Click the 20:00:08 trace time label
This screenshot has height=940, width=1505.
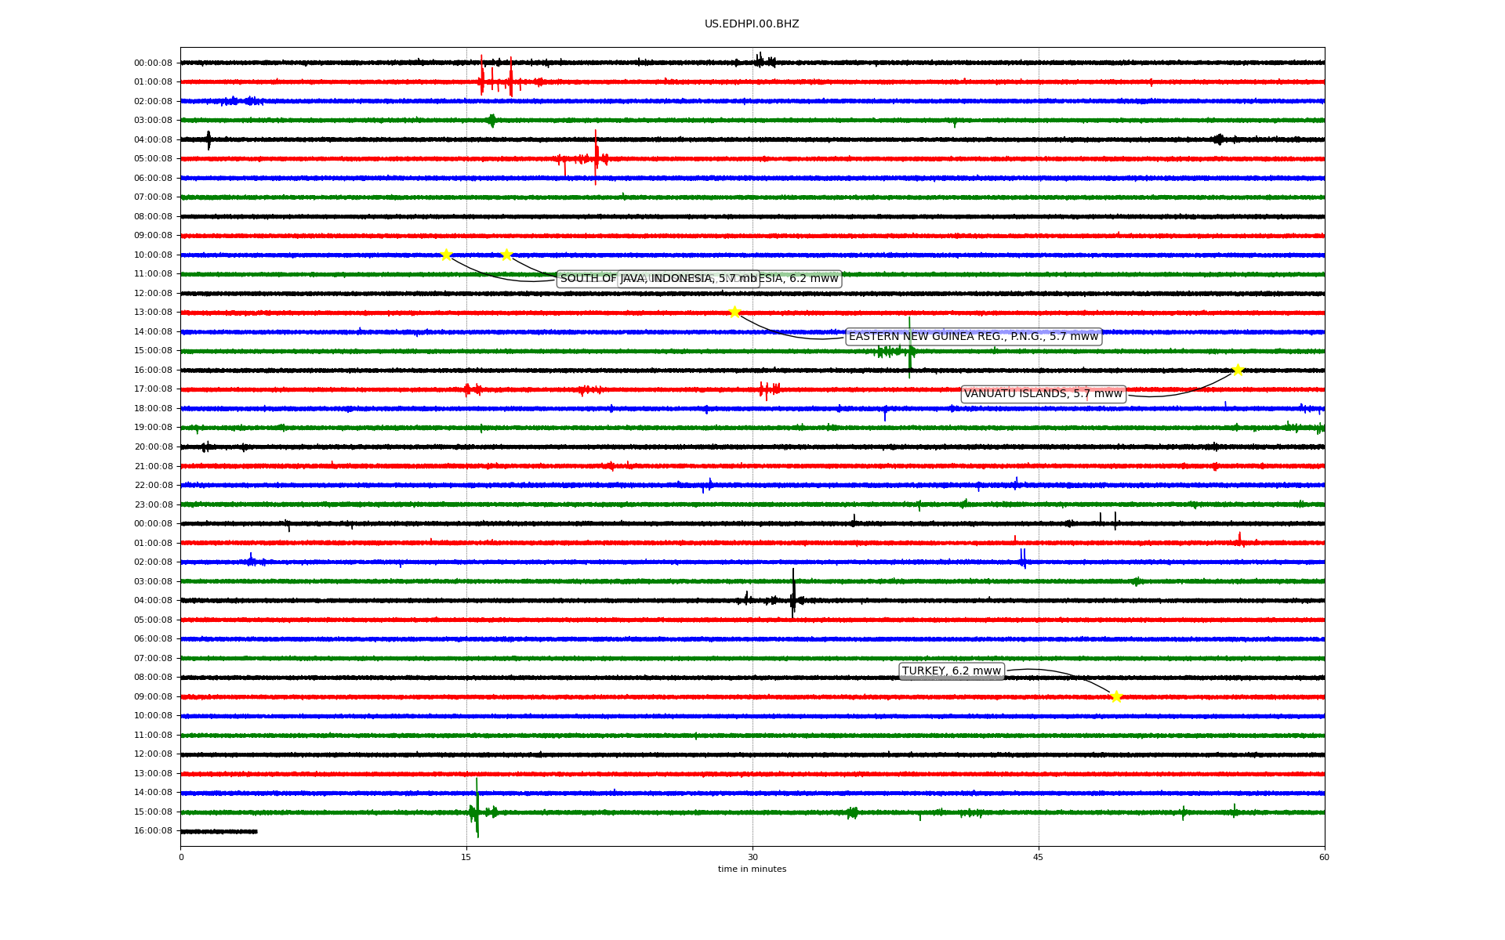point(153,447)
